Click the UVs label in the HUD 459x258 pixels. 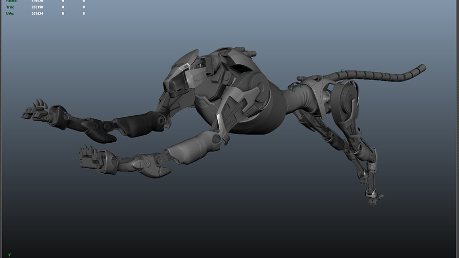[x=10, y=13]
